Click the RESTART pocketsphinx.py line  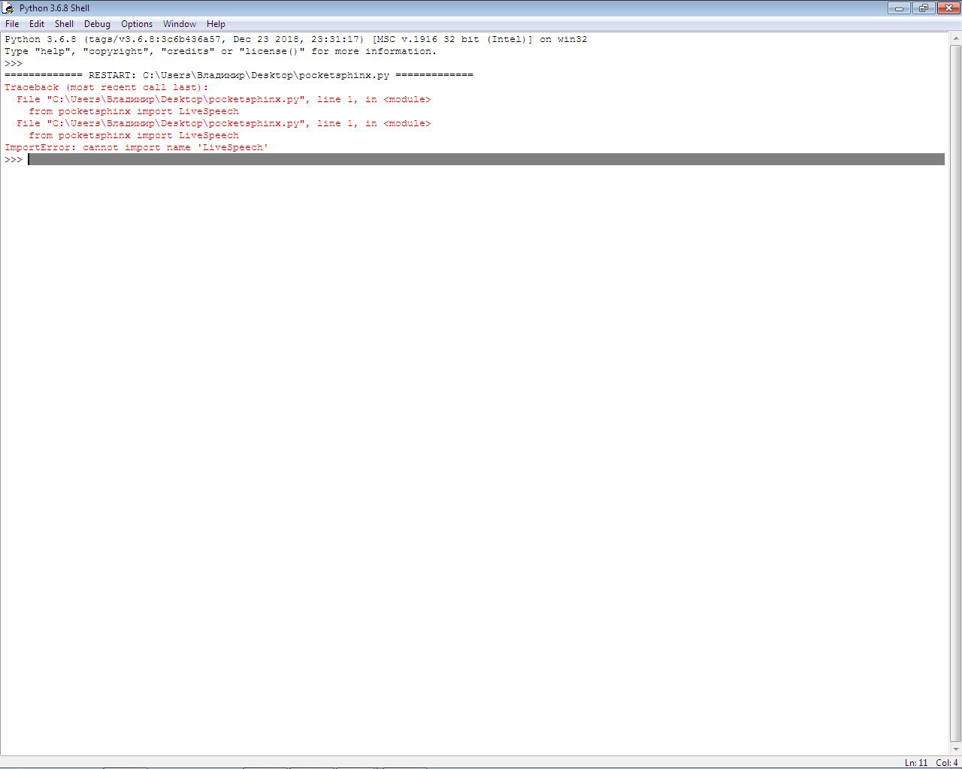[239, 75]
